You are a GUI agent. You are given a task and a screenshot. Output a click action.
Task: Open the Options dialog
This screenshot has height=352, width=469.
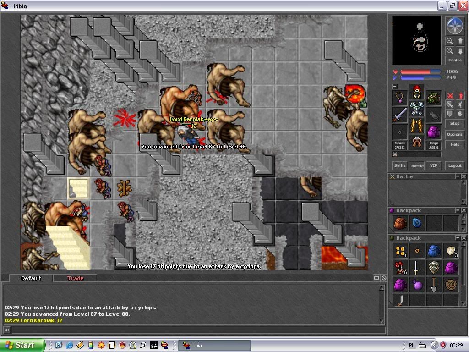pyautogui.click(x=455, y=134)
